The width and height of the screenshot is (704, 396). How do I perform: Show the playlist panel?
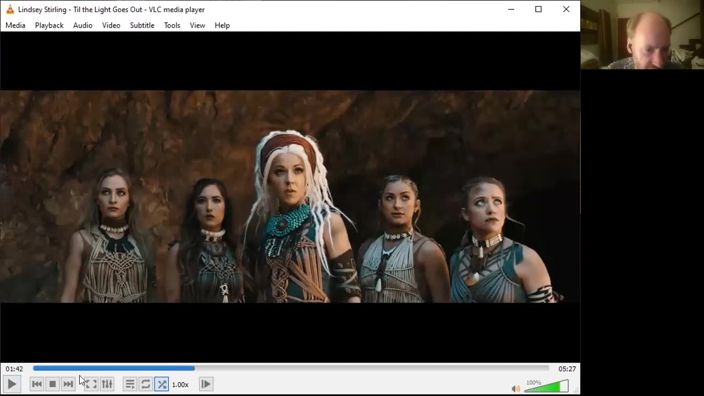click(x=130, y=384)
